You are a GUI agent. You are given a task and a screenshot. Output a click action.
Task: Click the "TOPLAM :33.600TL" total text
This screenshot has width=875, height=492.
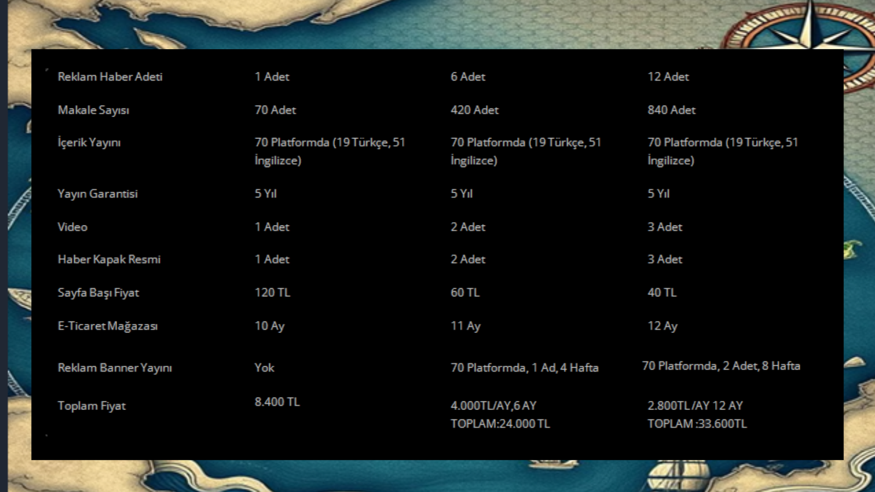pos(697,424)
